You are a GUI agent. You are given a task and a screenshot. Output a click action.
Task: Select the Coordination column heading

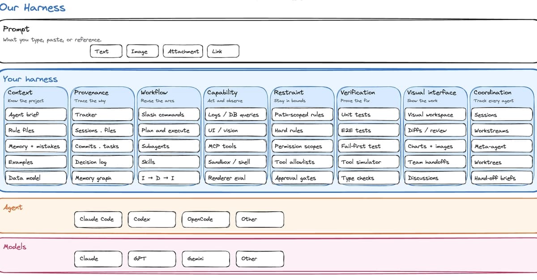(492, 92)
